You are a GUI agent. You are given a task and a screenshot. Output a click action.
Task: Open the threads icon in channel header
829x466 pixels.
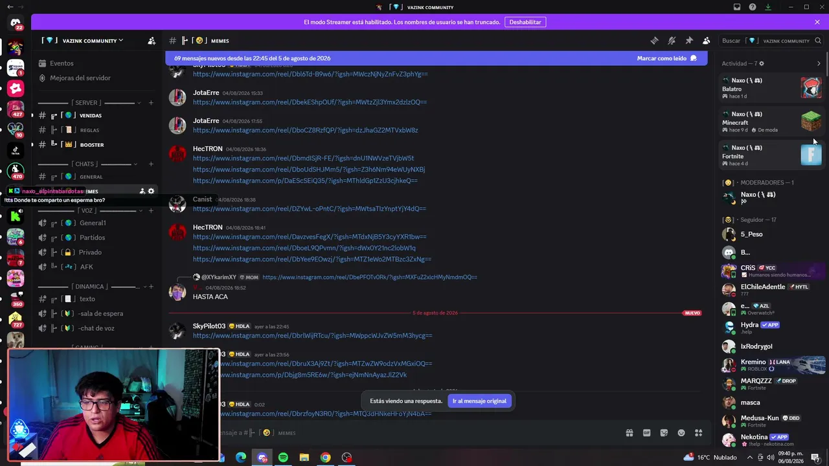tap(654, 41)
